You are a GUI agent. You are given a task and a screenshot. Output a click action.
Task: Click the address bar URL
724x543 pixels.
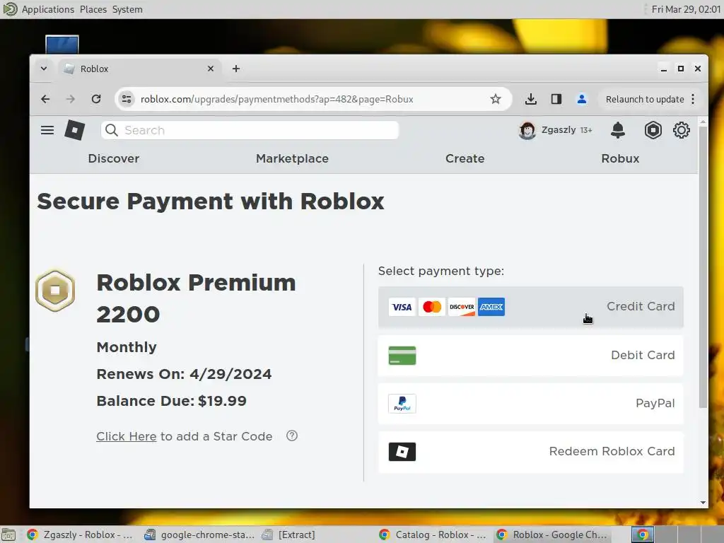[276, 99]
